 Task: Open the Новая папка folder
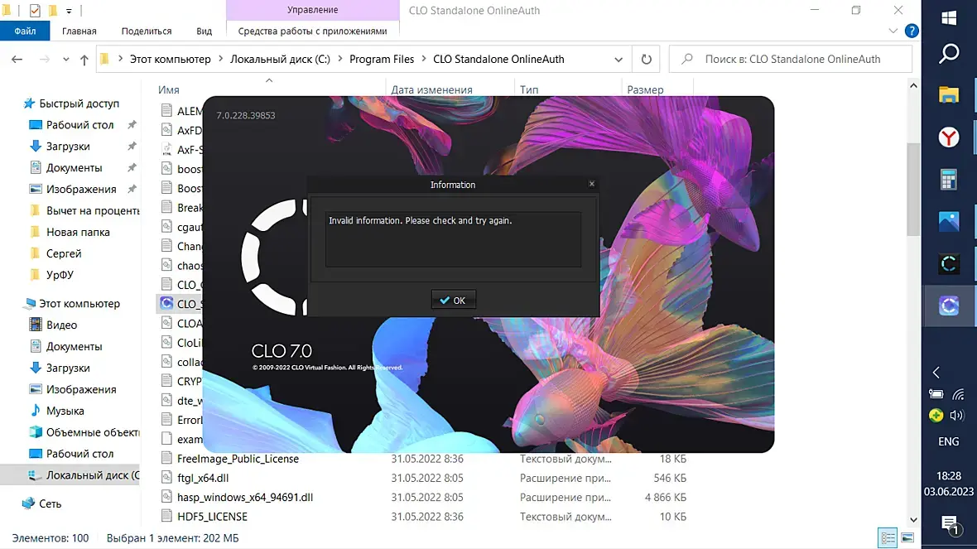[78, 232]
